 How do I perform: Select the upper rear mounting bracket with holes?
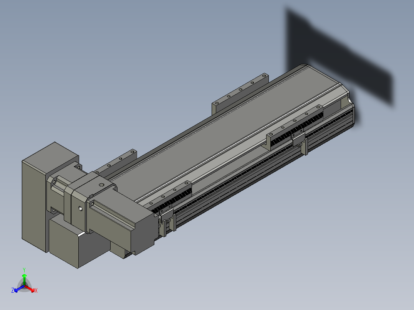pos(240,94)
